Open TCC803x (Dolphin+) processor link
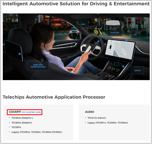Viewport: 152px width, 144px height. click(22, 118)
